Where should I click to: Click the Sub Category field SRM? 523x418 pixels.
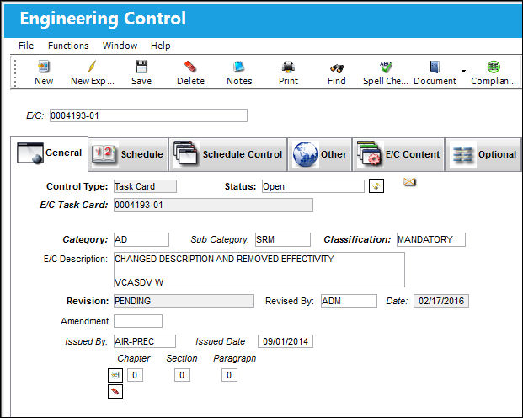(x=282, y=239)
